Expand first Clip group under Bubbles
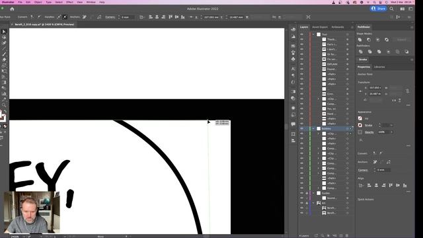423x238 pixels. coord(318,134)
